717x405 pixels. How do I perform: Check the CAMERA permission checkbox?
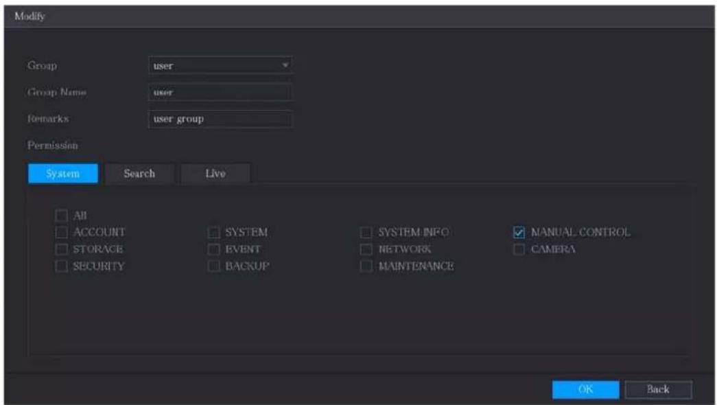pyautogui.click(x=519, y=249)
